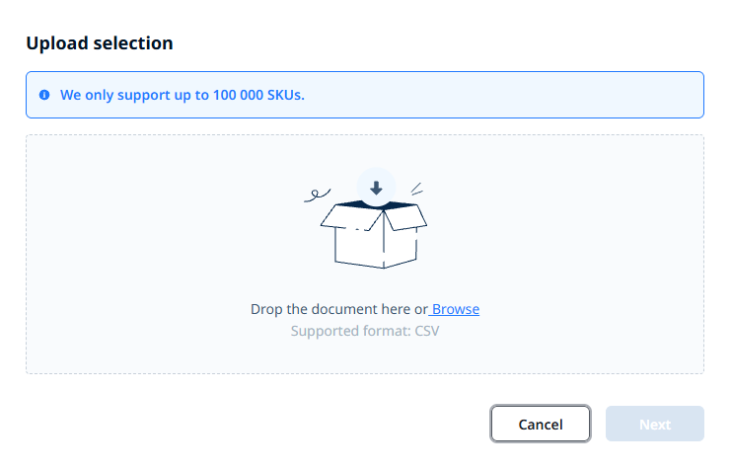731x469 pixels.
Task: Click the word 'CSV' below drop text
Action: tap(427, 331)
